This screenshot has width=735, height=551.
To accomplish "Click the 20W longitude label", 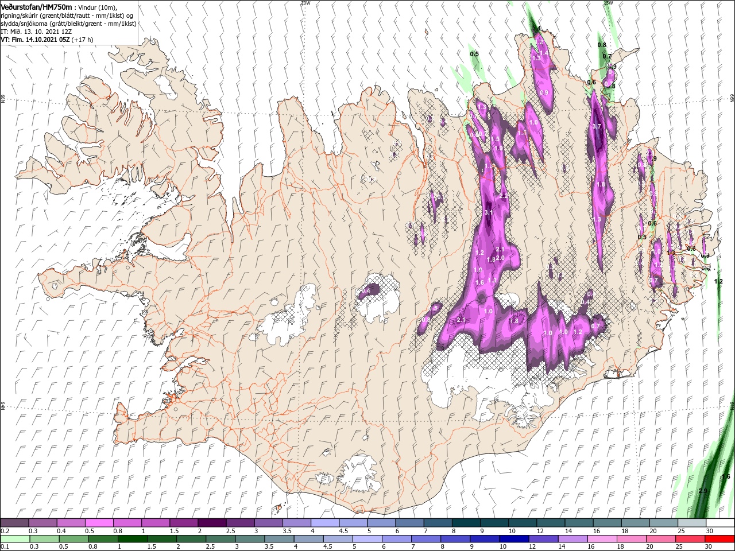I will coord(305,3).
